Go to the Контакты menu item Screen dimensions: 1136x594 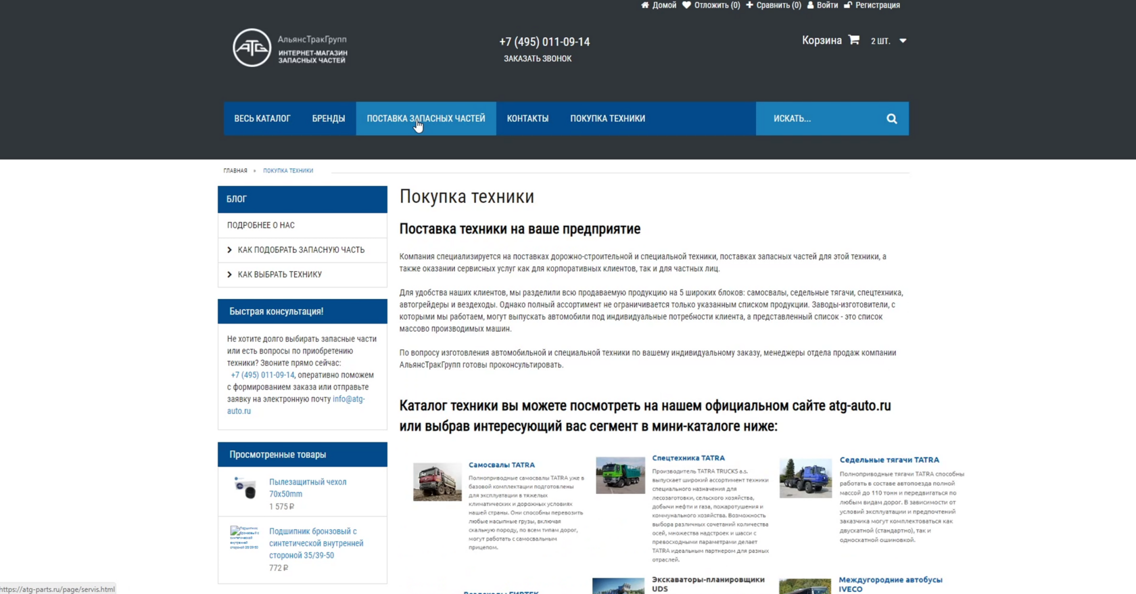click(x=527, y=118)
